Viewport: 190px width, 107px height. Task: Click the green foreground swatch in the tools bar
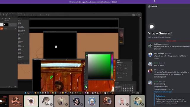[x=85, y=86]
